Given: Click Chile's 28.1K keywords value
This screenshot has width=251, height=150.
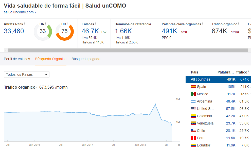Looking at the screenshot, I should pyautogui.click(x=231, y=131).
